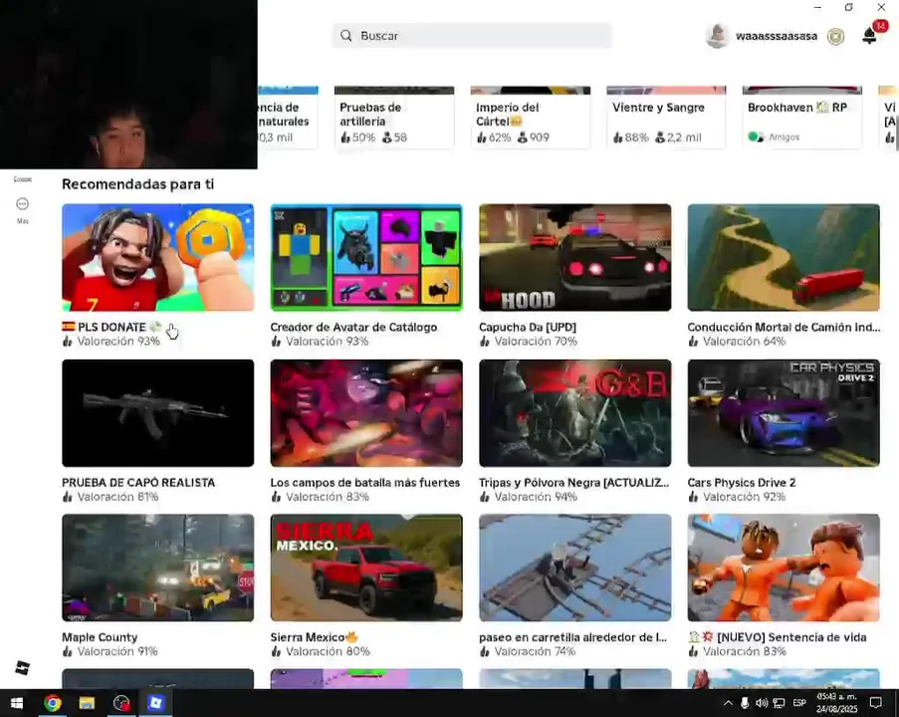Image resolution: width=899 pixels, height=717 pixels.
Task: Open Conducción Mortal de Camión thumbnail
Action: tap(784, 258)
